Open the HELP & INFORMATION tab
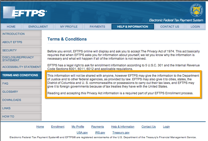 (133, 27)
